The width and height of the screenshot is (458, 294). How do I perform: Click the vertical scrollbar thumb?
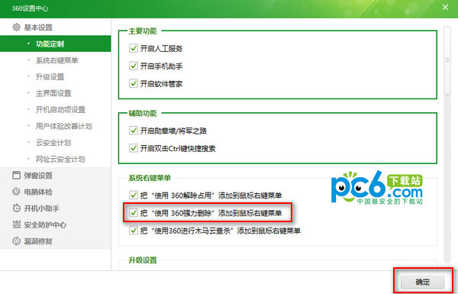click(447, 60)
